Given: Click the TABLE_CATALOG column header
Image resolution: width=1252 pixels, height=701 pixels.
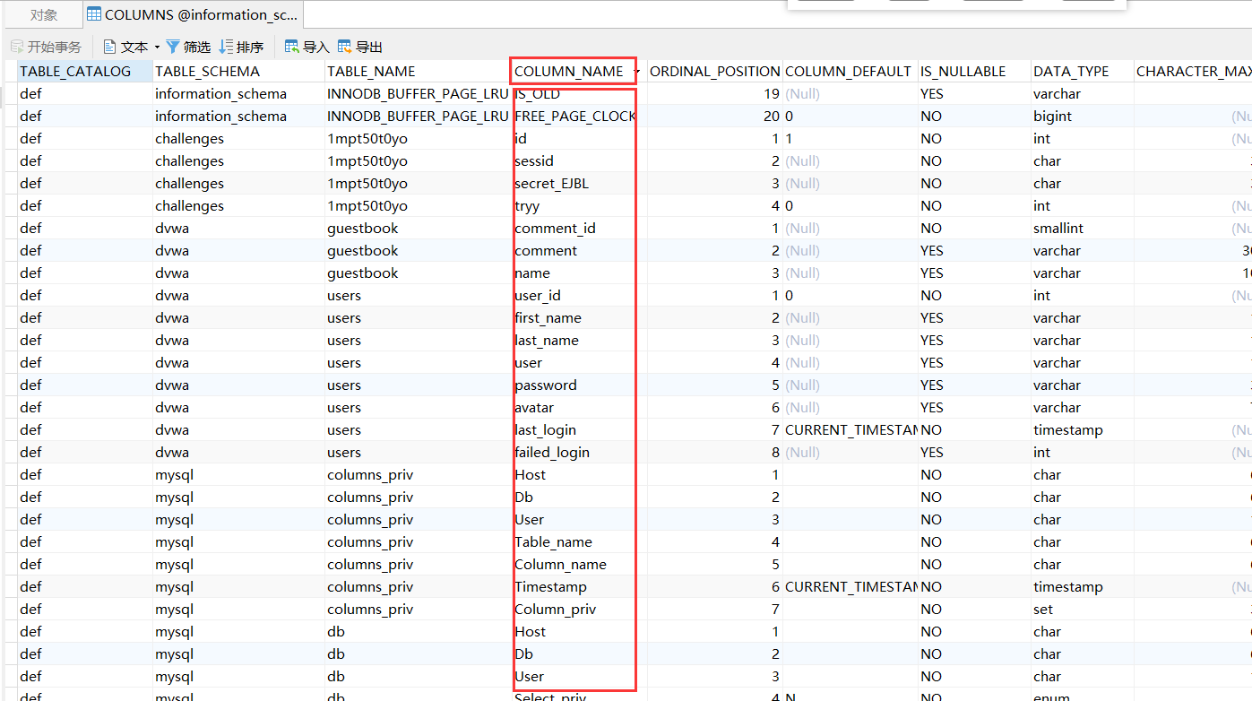Looking at the screenshot, I should (84, 72).
